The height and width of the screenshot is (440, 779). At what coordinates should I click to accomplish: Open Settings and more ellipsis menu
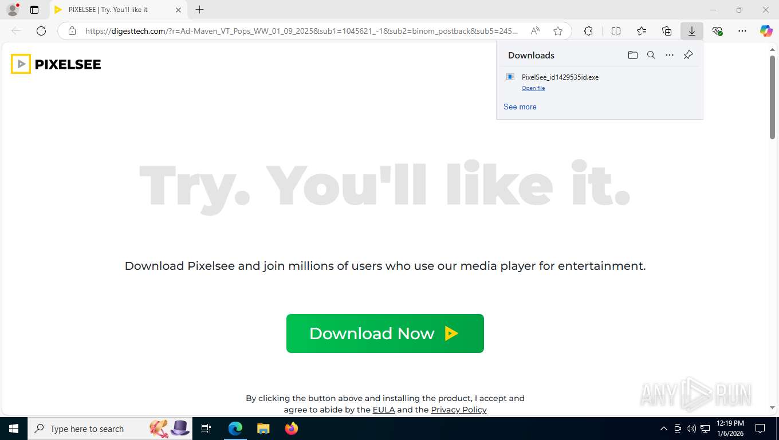point(742,31)
